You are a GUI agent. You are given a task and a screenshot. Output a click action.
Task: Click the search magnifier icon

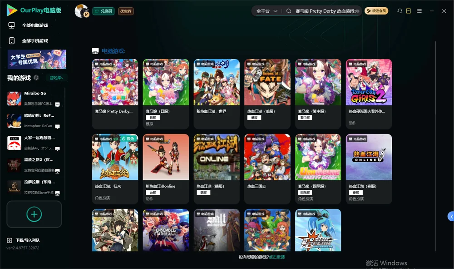click(289, 11)
